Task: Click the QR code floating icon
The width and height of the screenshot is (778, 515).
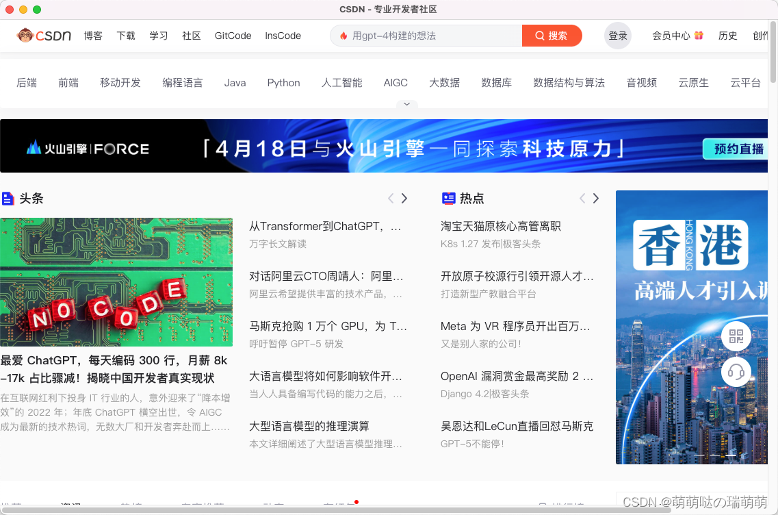Action: coord(736,336)
